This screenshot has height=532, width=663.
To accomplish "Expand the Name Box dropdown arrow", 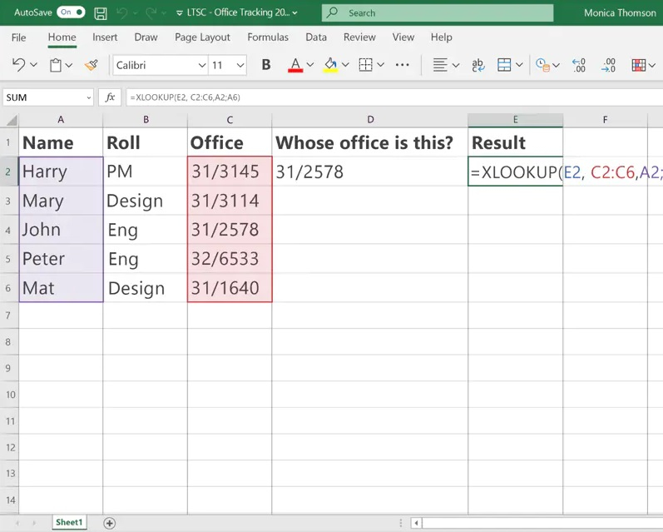I will click(x=88, y=97).
